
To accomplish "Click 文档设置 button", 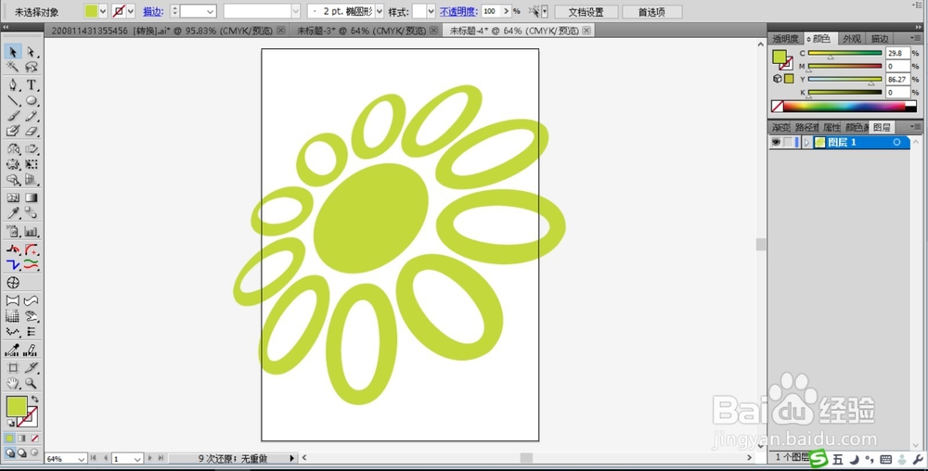I will tap(586, 12).
